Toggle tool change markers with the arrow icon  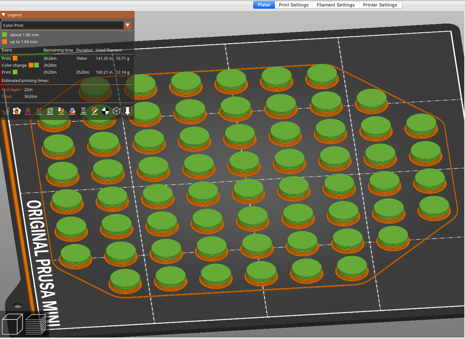(61, 111)
